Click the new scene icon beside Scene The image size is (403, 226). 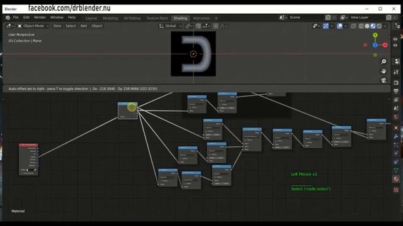coord(328,18)
